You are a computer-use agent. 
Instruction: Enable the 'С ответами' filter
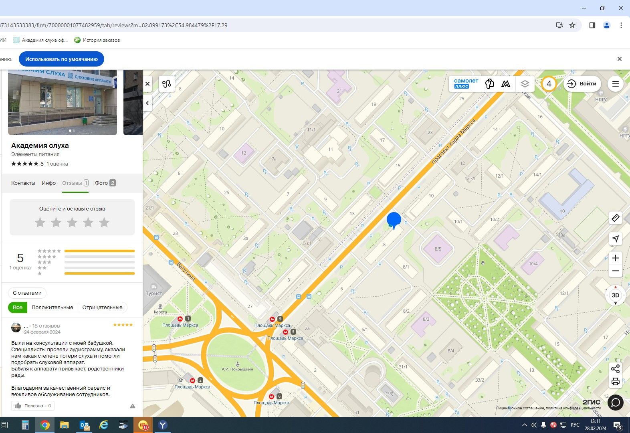point(27,293)
